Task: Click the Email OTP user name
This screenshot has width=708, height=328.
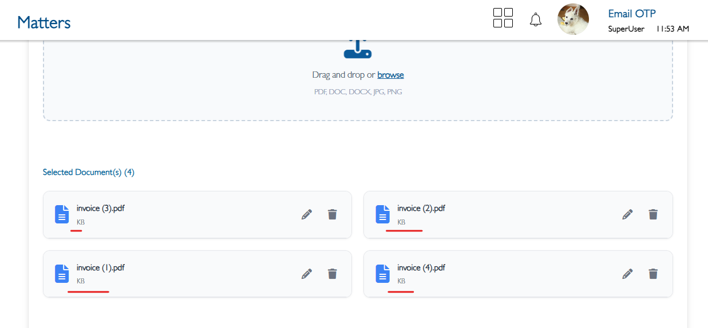Action: [x=632, y=14]
